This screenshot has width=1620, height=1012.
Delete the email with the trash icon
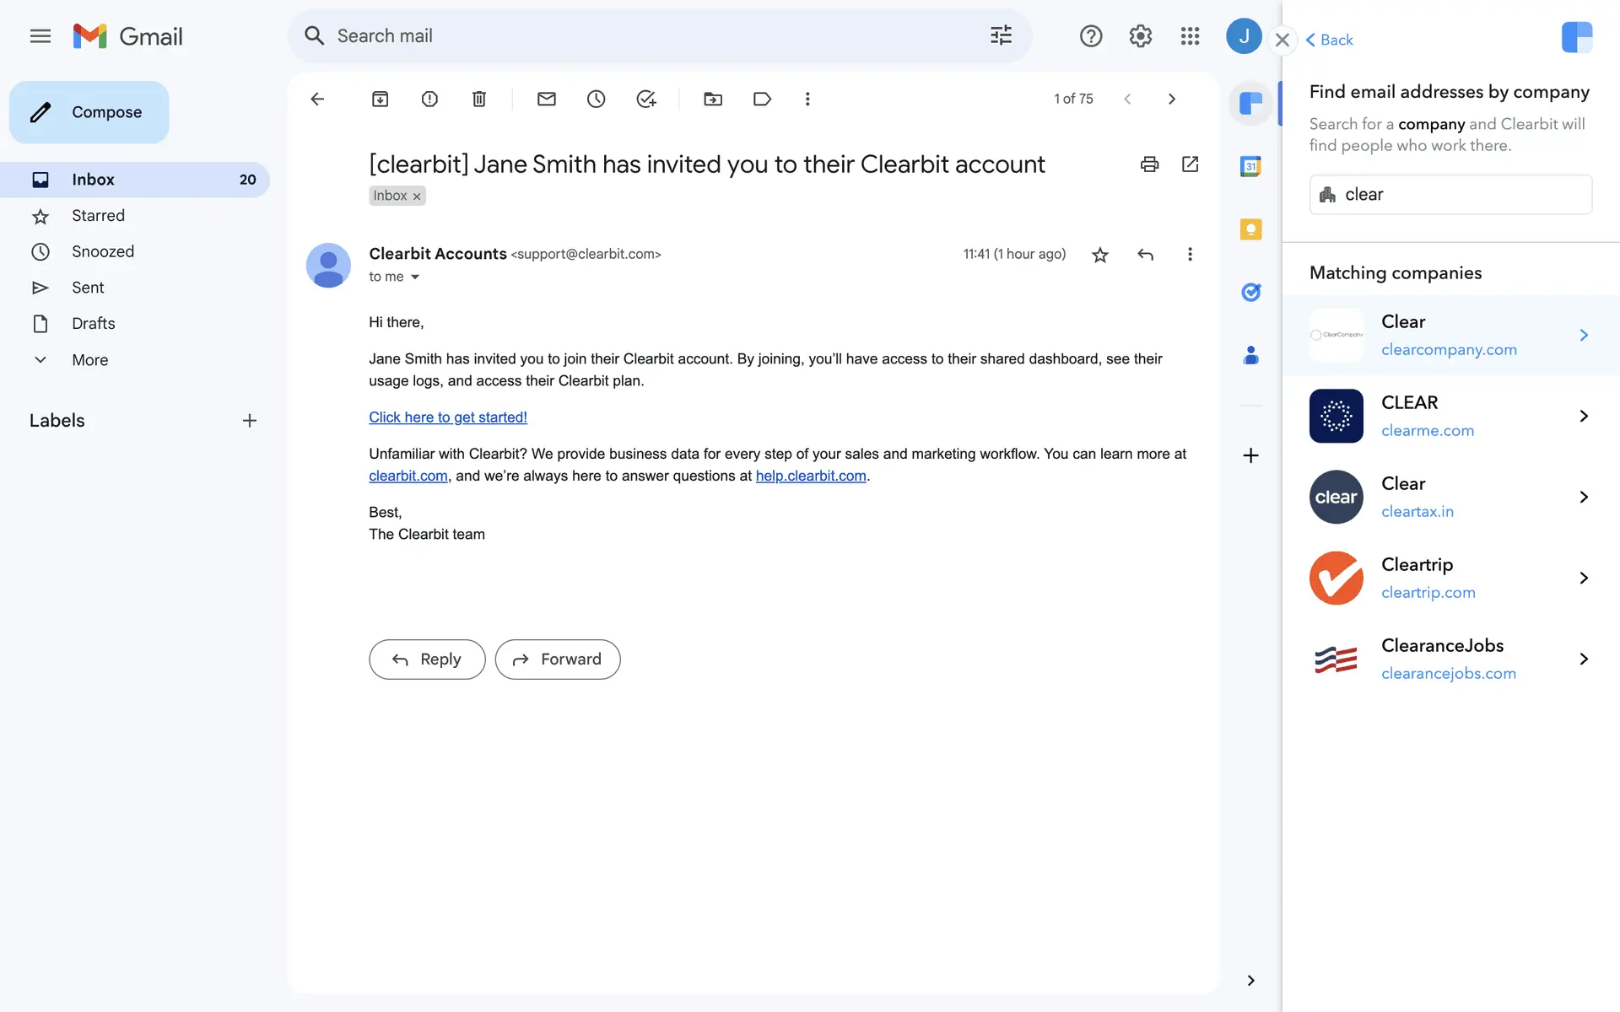478,99
